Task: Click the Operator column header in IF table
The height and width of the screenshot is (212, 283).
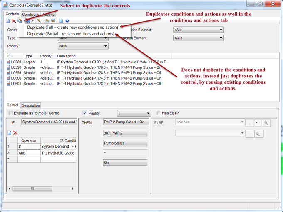Action: (29, 140)
